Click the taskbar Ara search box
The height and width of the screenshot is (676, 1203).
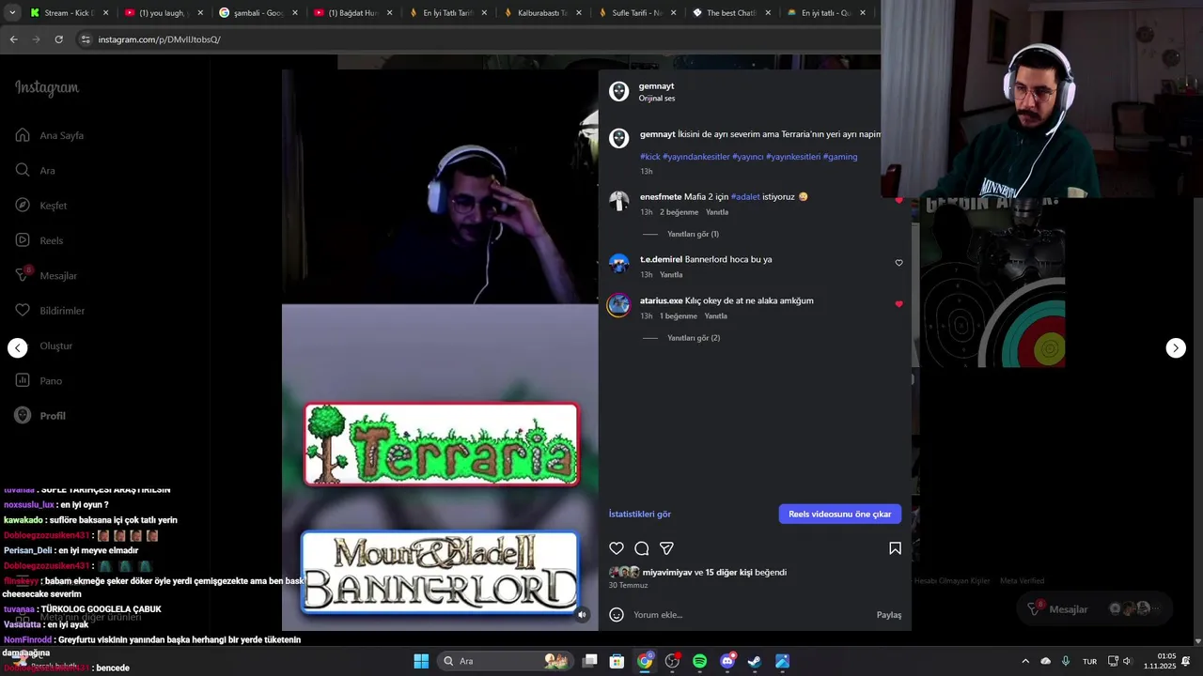[506, 661]
